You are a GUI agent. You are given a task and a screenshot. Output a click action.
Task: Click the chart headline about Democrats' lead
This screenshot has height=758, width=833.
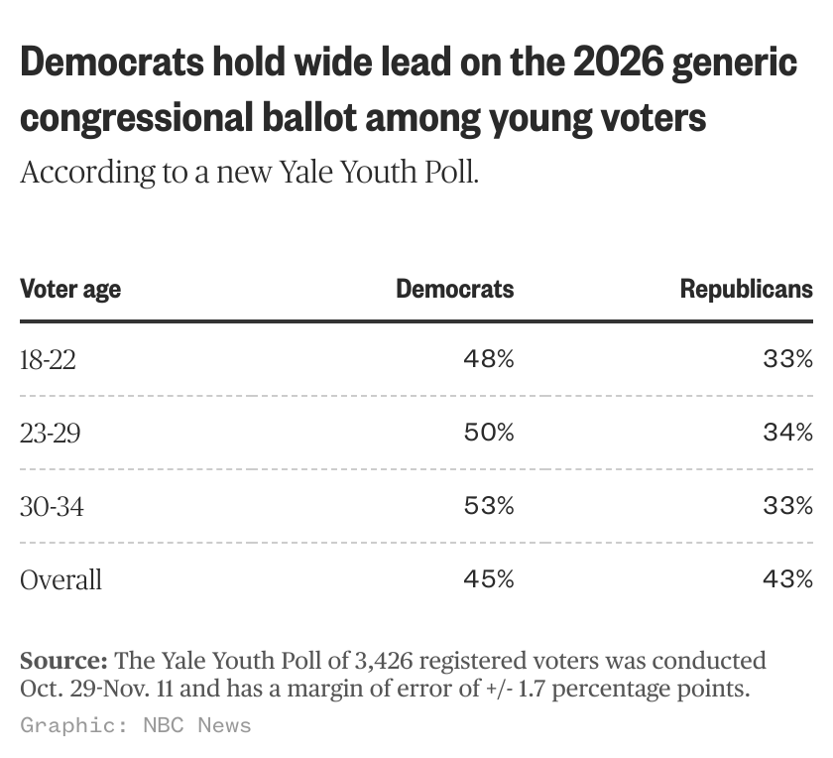pos(409,90)
